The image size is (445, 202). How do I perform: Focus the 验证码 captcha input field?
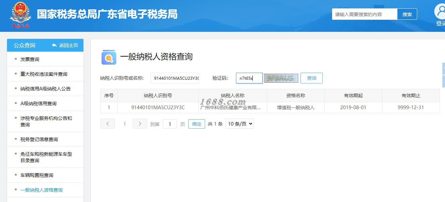(x=249, y=78)
